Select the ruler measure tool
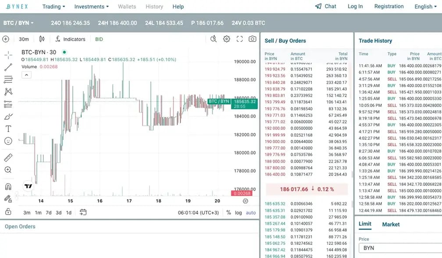 coord(8,157)
